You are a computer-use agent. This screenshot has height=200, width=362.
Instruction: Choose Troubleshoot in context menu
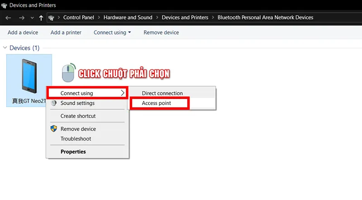(x=87, y=139)
